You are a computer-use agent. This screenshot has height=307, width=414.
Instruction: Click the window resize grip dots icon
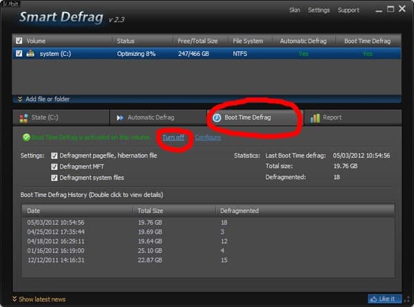[407, 300]
